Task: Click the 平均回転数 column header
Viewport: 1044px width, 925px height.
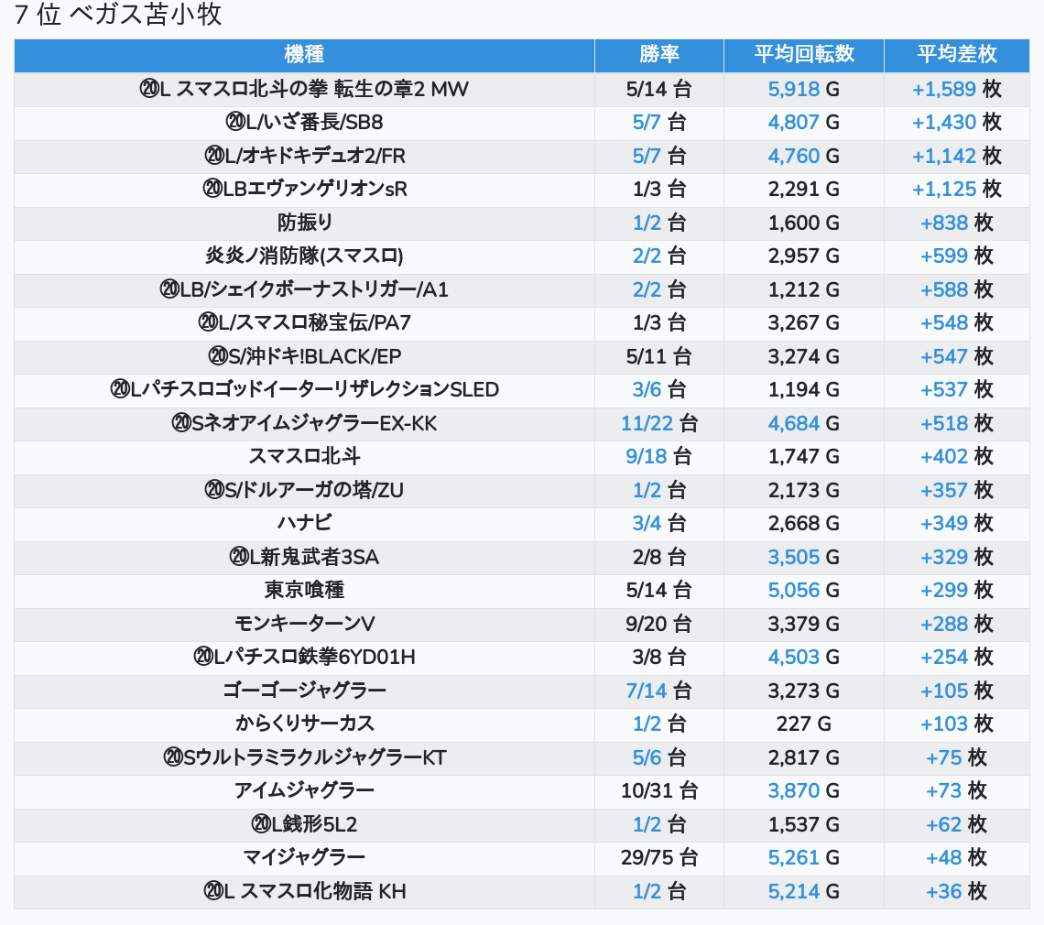Action: (803, 55)
